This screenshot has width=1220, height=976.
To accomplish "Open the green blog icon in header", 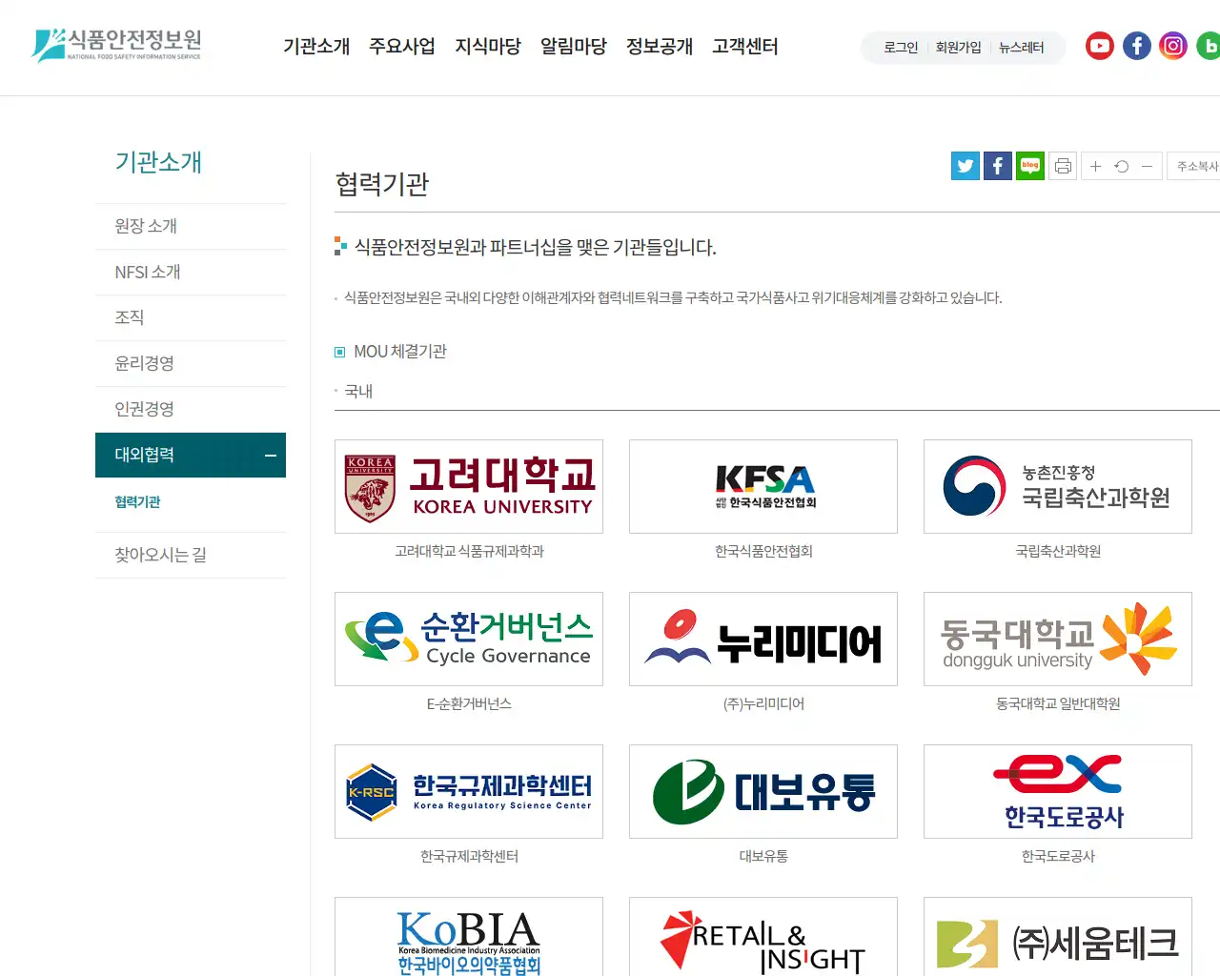I will click(1209, 46).
